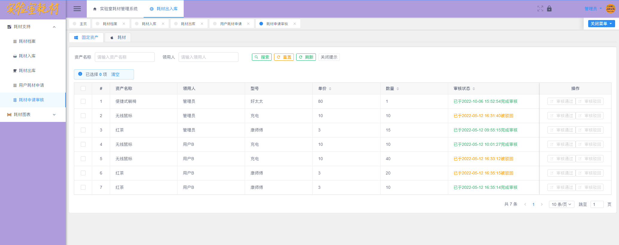Image resolution: width=619 pixels, height=245 pixels.
Task: Toggle the select-all header checkbox
Action: 83,88
